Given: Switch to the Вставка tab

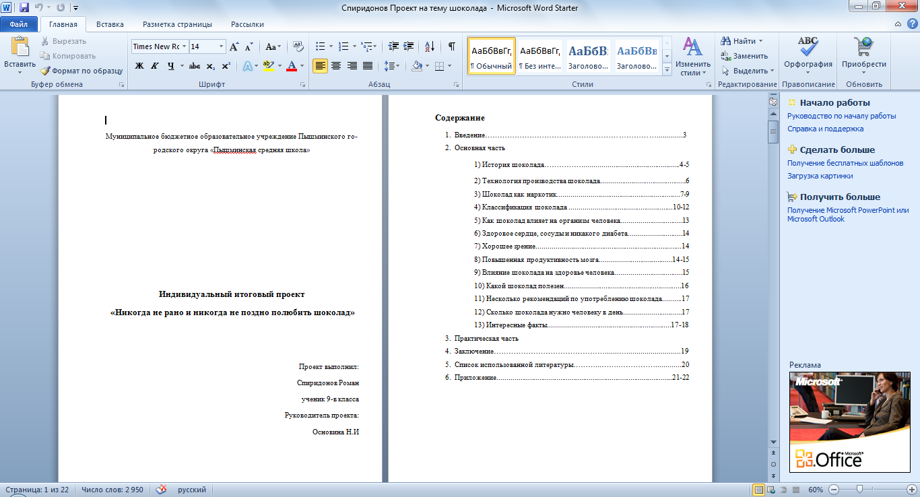Looking at the screenshot, I should [x=110, y=24].
